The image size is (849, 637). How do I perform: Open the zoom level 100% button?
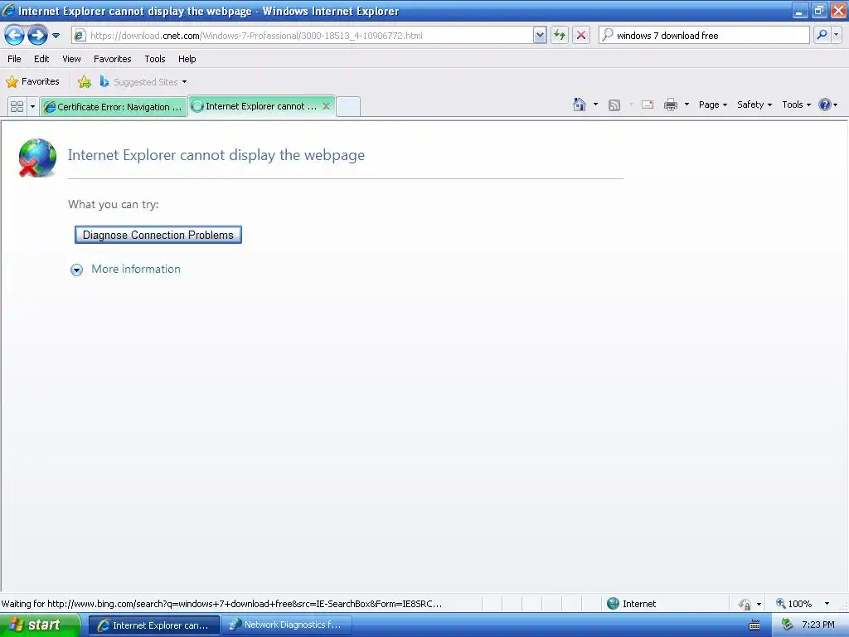tap(794, 604)
